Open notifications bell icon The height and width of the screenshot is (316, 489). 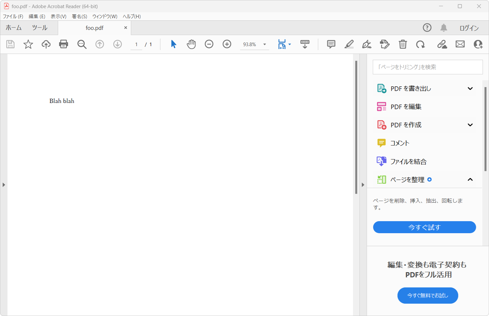click(444, 28)
